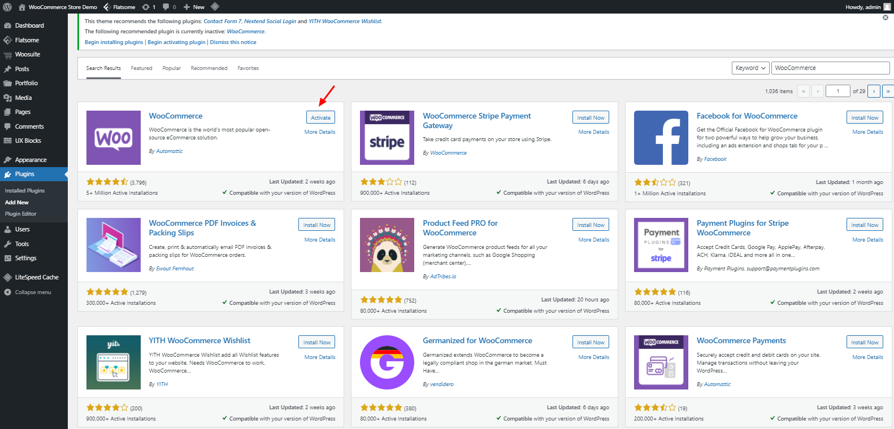This screenshot has height=429, width=894.
Task: Open WooCommerce Store Demo site link
Action: click(x=58, y=7)
